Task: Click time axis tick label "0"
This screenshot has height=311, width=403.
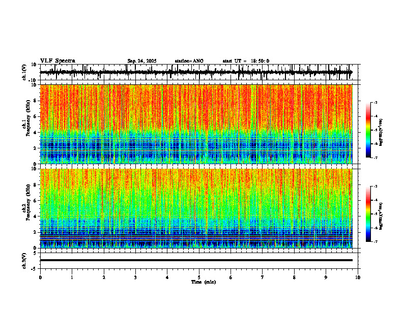Action: 40,277
